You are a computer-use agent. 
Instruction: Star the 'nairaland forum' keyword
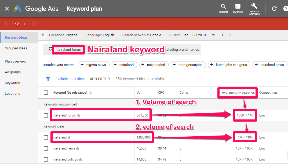pyautogui.click(x=79, y=115)
